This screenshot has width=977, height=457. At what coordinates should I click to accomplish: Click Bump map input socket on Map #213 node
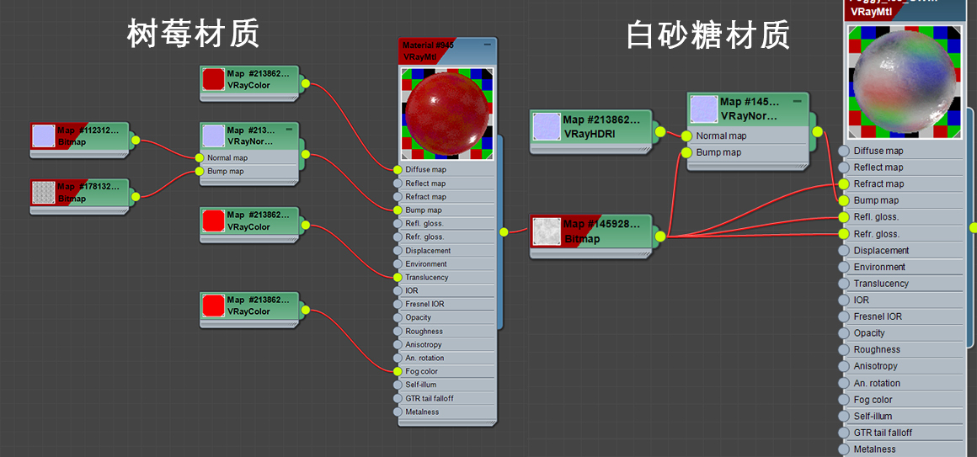pos(200,171)
